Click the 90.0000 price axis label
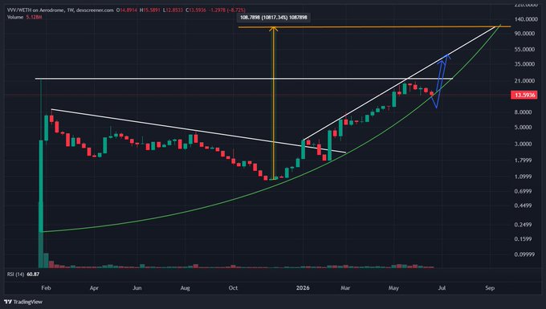Image resolution: width=546 pixels, height=309 pixels. coord(524,34)
